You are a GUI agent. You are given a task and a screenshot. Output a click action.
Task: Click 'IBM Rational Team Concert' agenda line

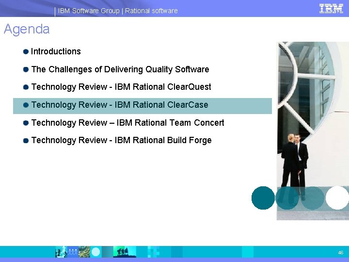[x=128, y=123]
